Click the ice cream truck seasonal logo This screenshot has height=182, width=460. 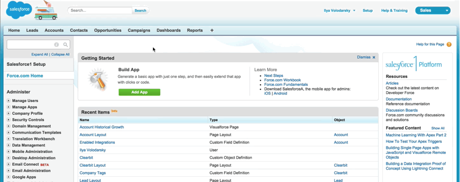coord(46,10)
